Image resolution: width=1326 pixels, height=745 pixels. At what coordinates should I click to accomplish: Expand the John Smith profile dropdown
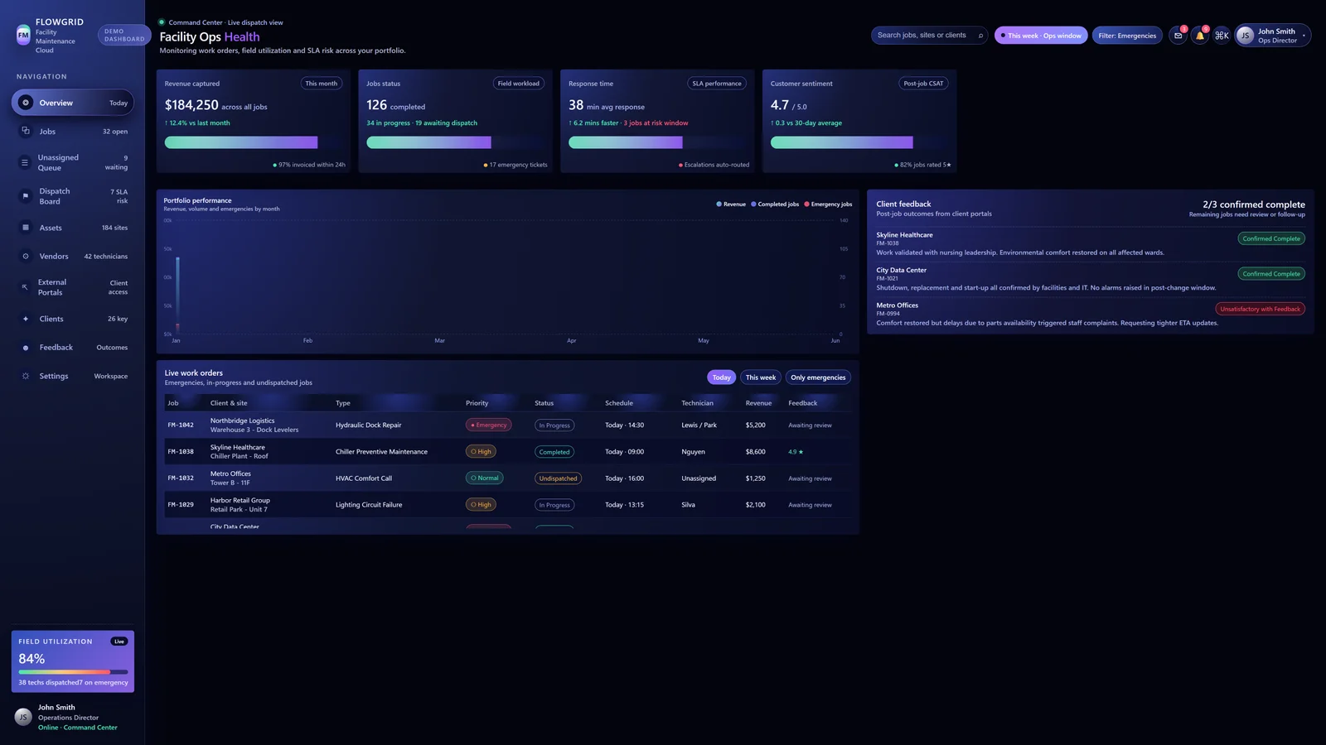(1273, 36)
